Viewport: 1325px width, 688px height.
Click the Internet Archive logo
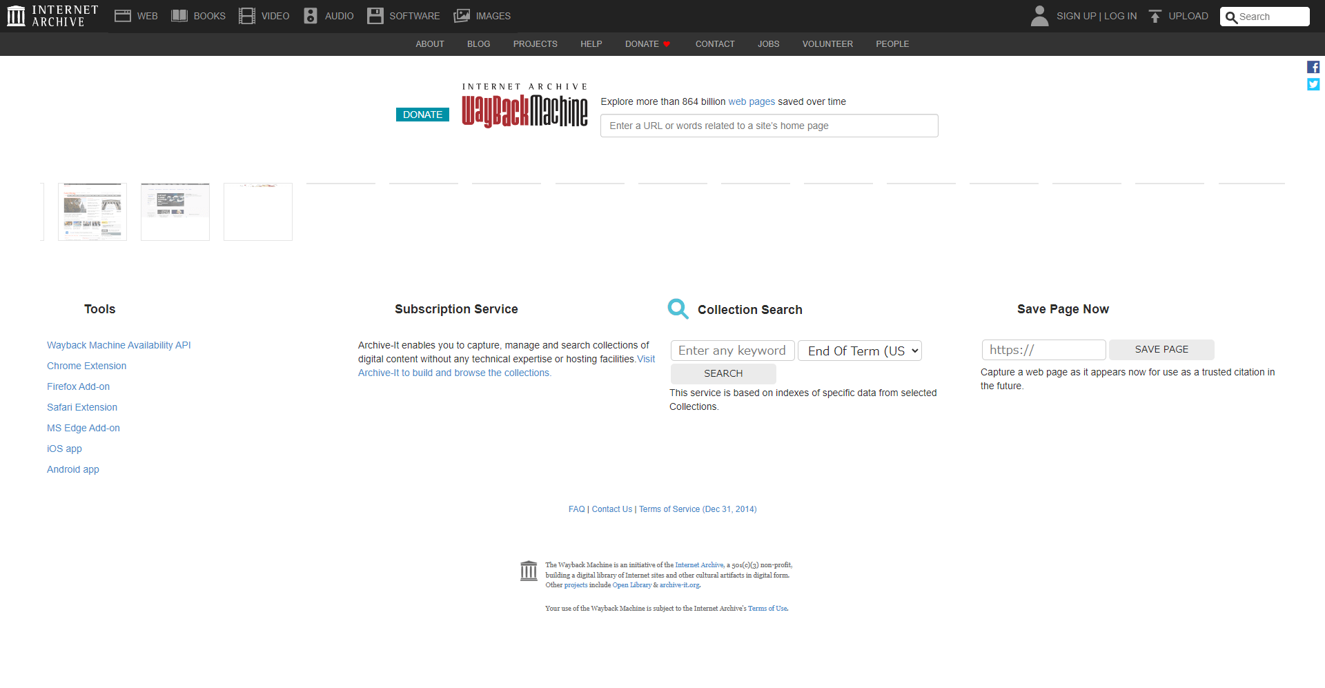(x=52, y=16)
